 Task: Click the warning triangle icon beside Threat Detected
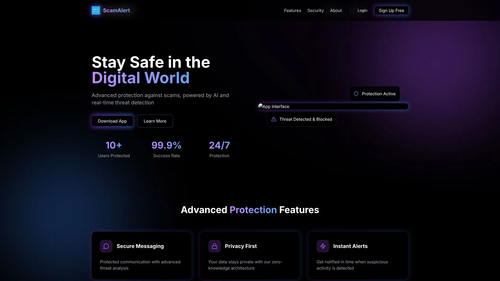pos(274,119)
